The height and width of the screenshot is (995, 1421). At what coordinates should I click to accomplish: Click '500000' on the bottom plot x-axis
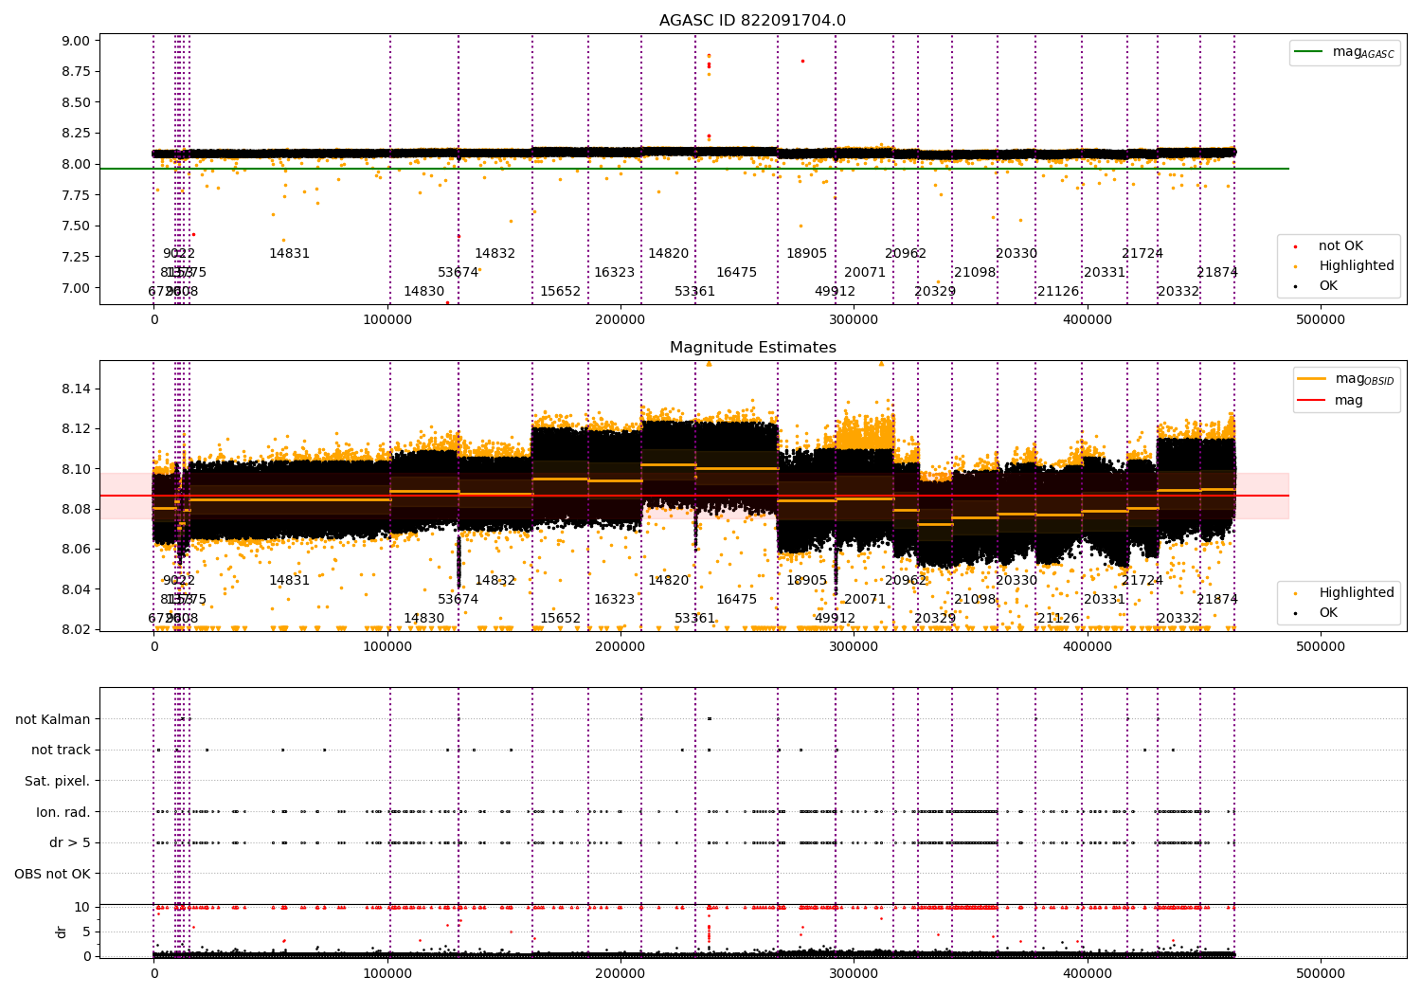(1320, 973)
